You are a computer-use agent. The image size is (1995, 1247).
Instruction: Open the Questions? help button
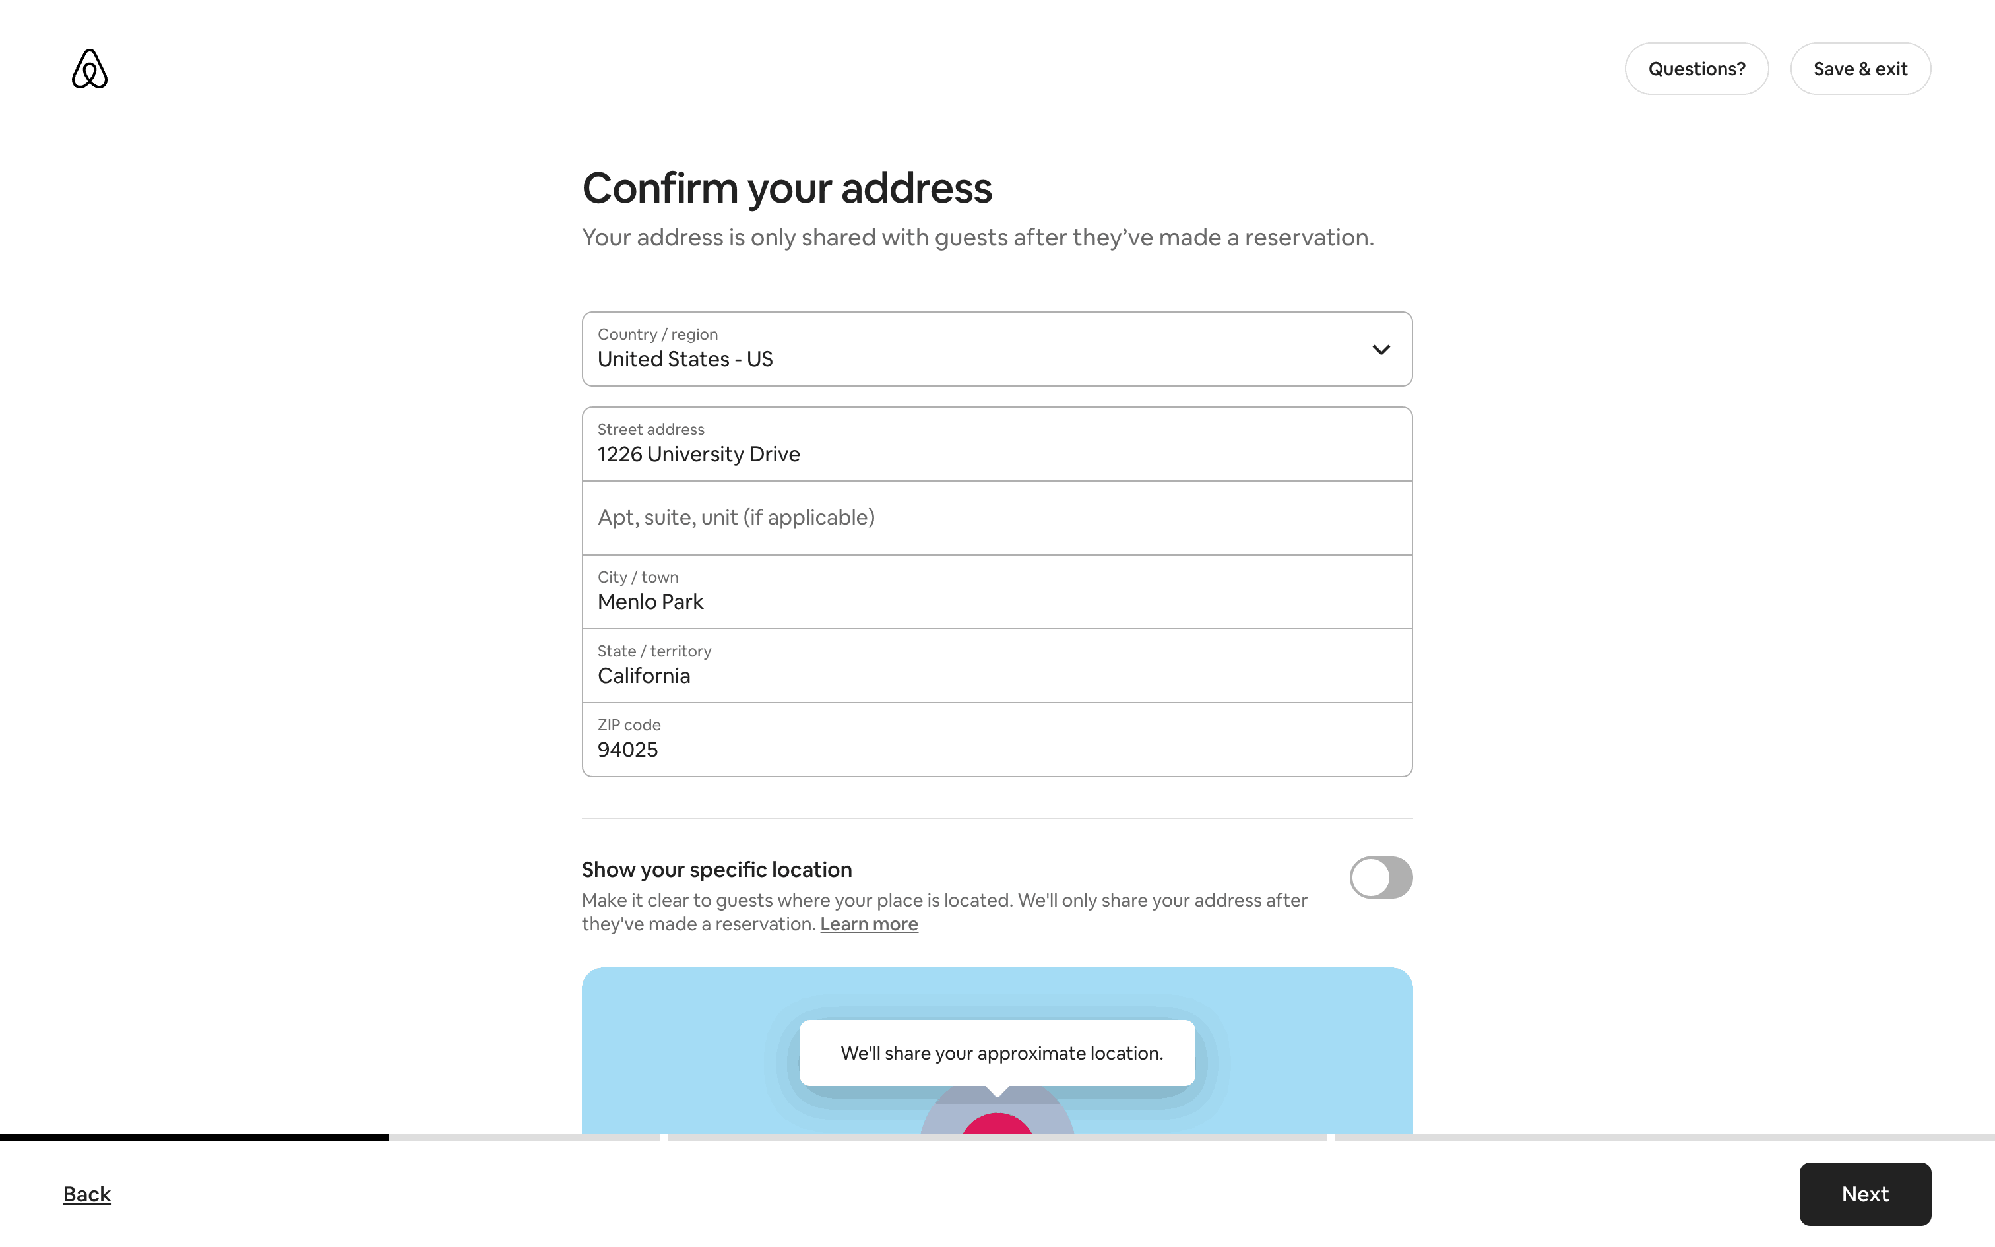[1695, 69]
